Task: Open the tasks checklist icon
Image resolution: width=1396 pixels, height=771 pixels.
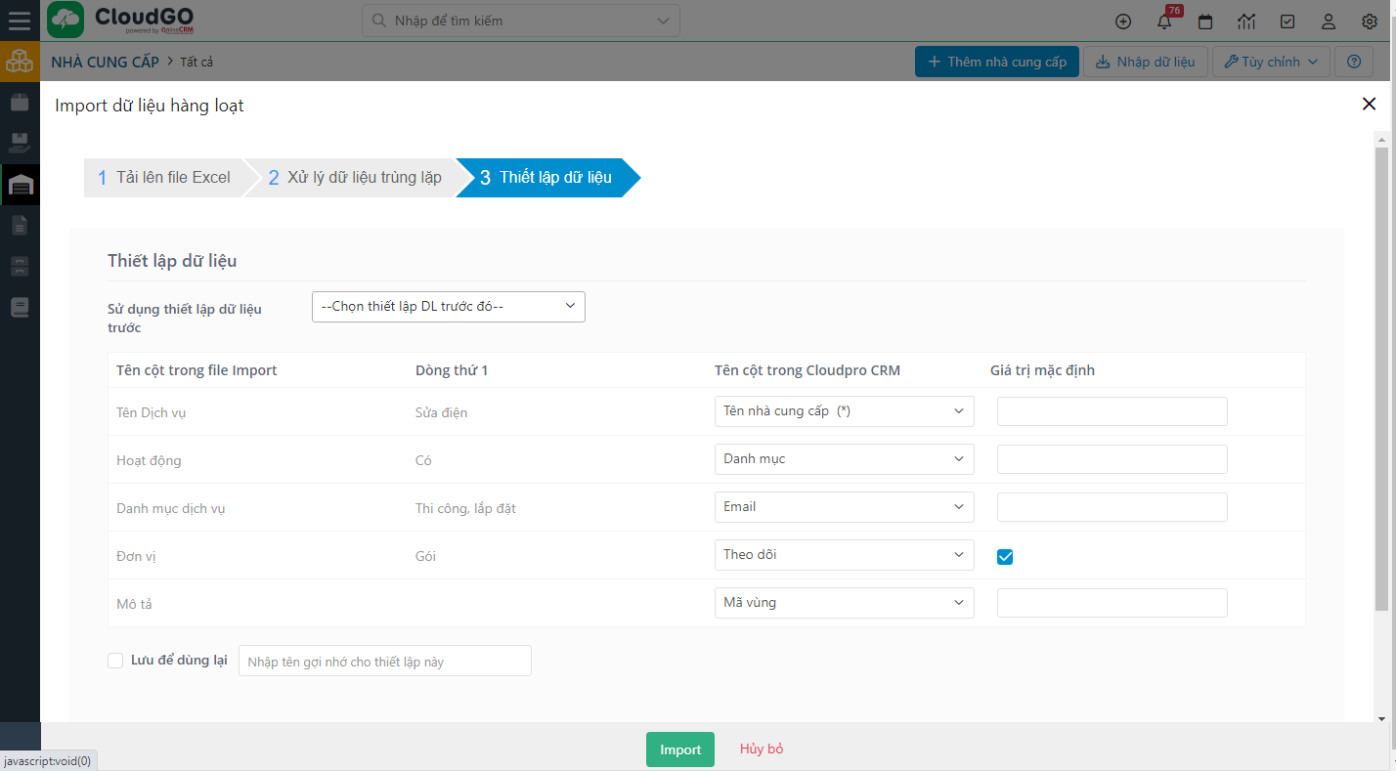Action: click(1287, 21)
